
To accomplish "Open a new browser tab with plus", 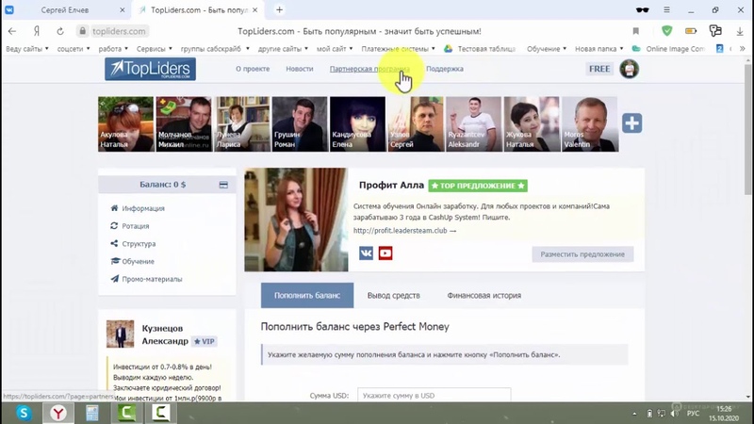I will pos(279,10).
